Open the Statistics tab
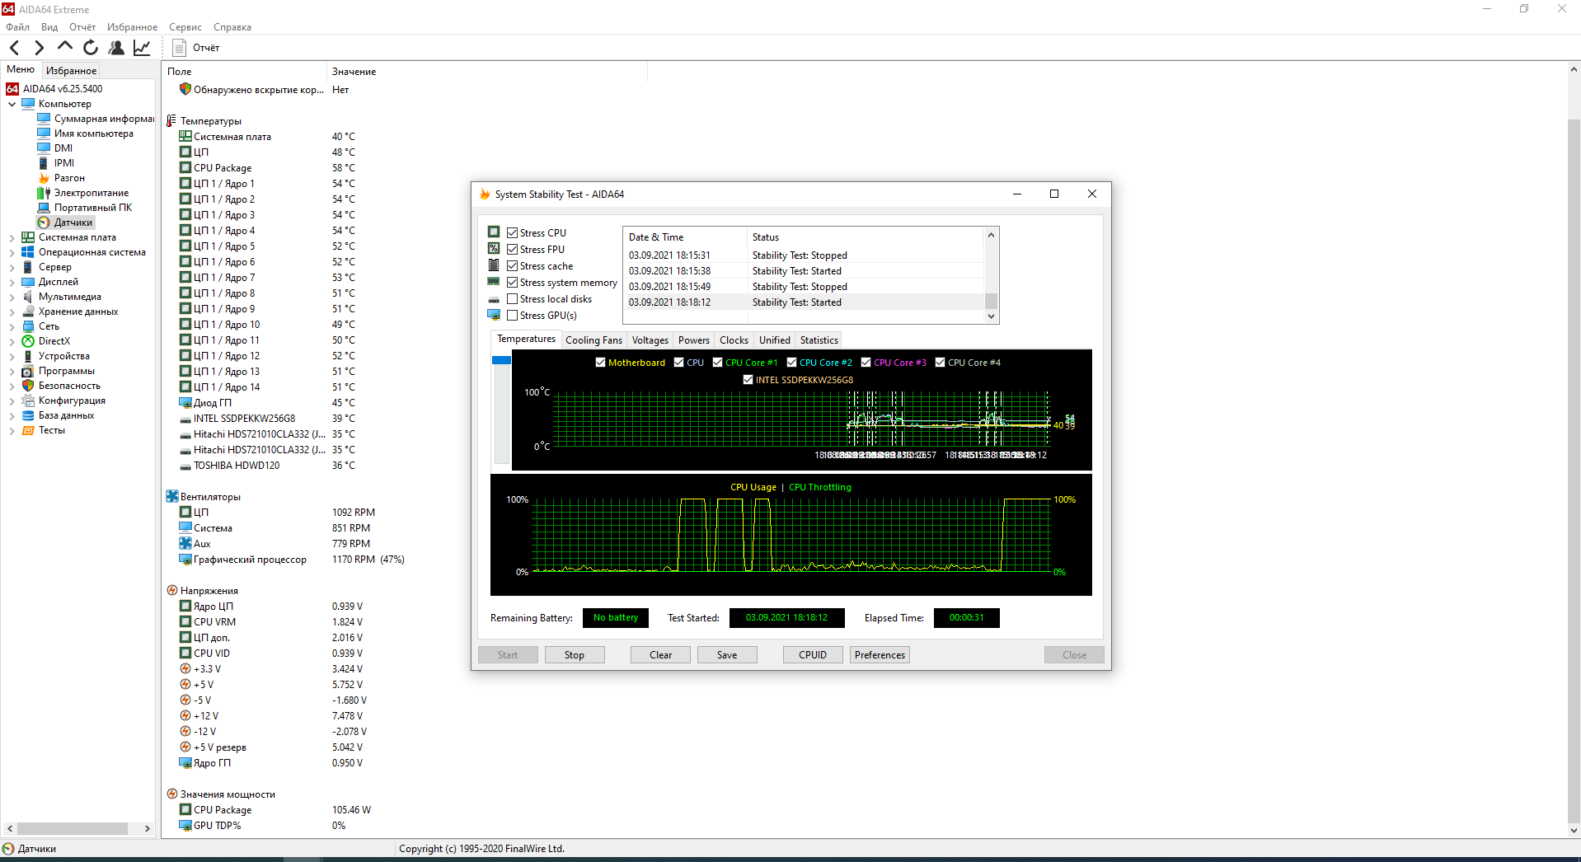 click(819, 340)
